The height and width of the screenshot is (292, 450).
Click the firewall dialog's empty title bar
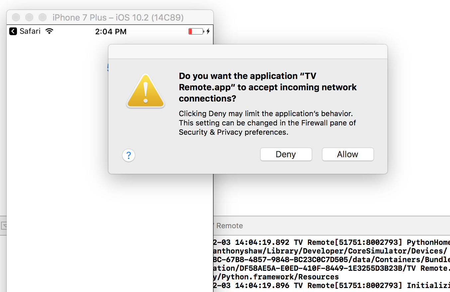(x=248, y=52)
